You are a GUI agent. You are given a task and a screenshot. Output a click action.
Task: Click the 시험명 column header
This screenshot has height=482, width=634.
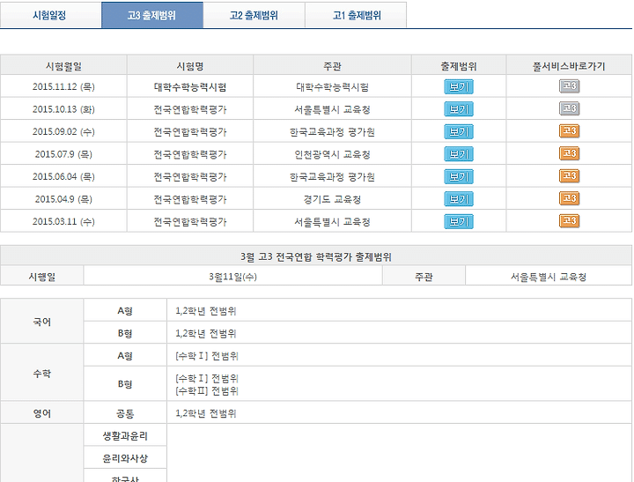[190, 65]
